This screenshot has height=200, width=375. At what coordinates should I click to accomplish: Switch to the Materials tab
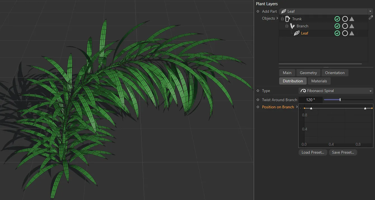point(319,81)
